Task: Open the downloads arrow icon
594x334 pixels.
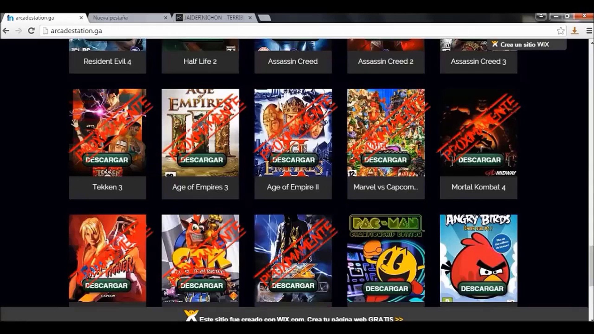Action: [x=575, y=31]
